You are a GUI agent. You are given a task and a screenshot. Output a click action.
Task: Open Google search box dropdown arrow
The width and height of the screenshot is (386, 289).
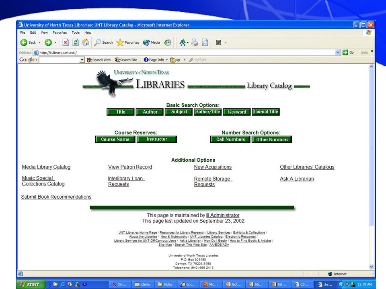82,60
